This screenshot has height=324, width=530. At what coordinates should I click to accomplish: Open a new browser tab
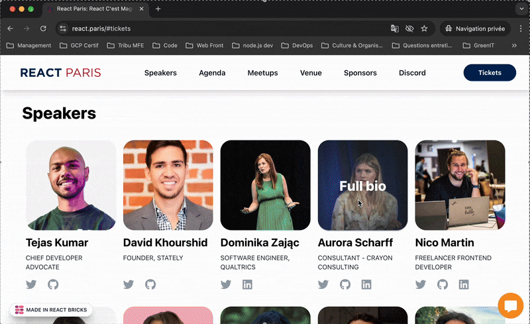[158, 9]
